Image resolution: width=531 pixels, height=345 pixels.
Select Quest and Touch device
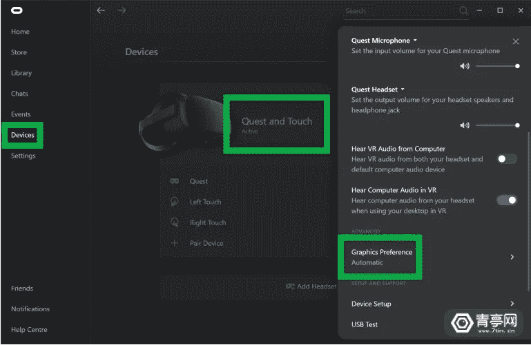click(x=277, y=124)
